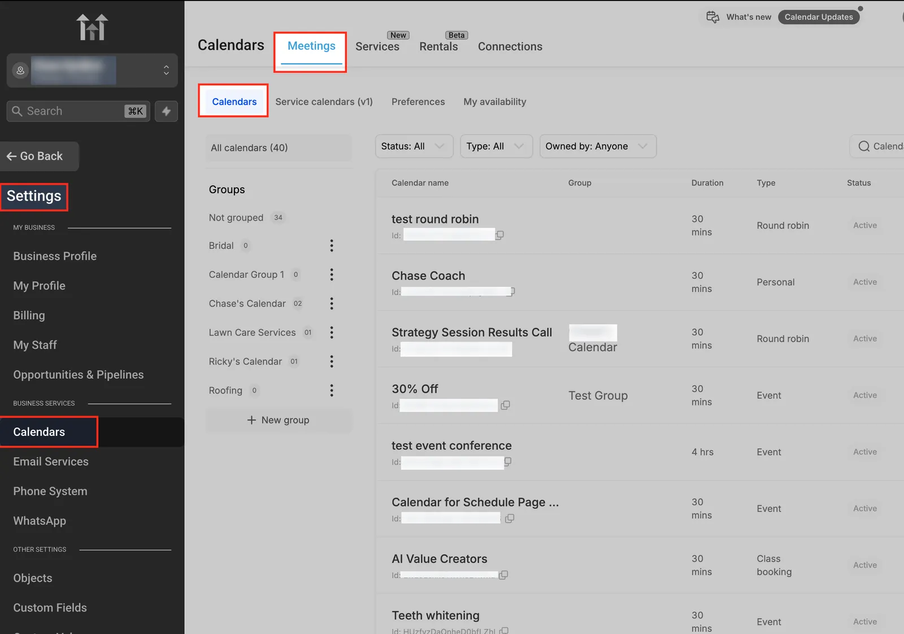Open Phone System settings
Screen dimensions: 904x634
(x=50, y=491)
